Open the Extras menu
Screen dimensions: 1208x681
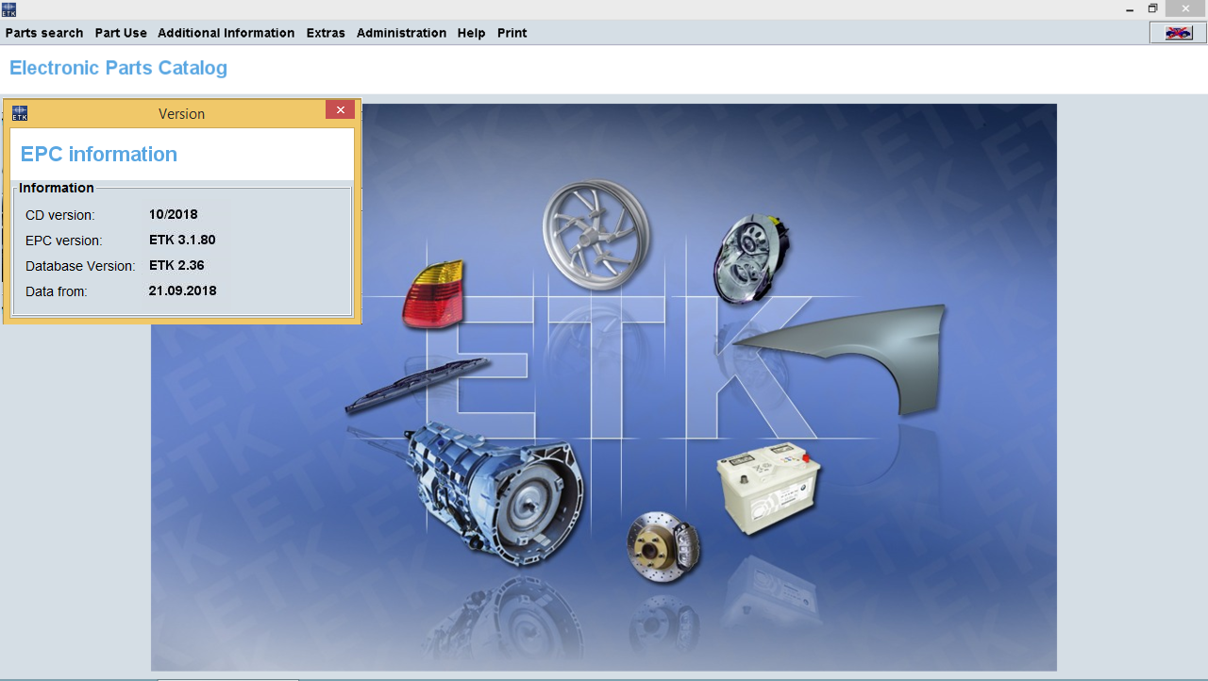[326, 33]
